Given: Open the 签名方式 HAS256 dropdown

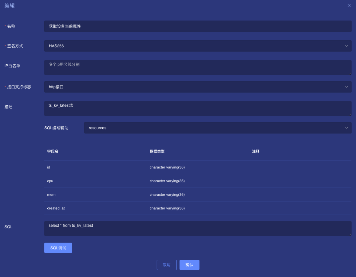Looking at the screenshot, I should pyautogui.click(x=195, y=46).
